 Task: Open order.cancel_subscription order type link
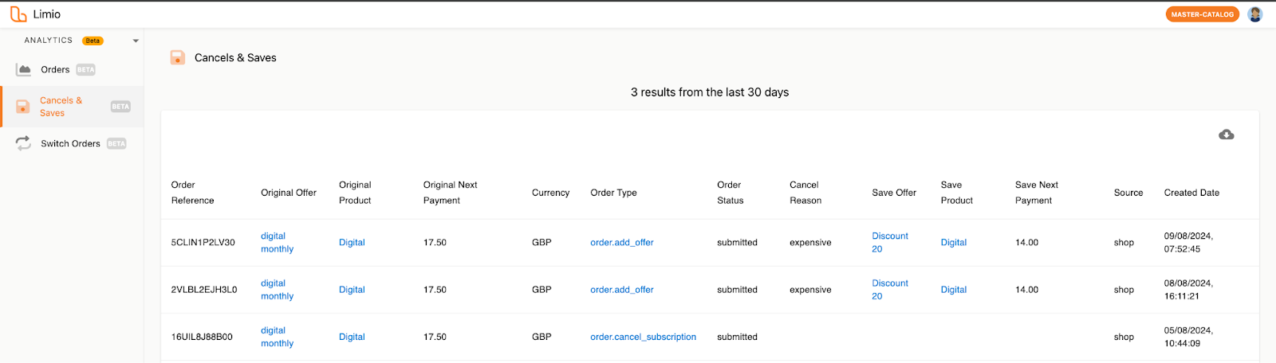pyautogui.click(x=643, y=337)
